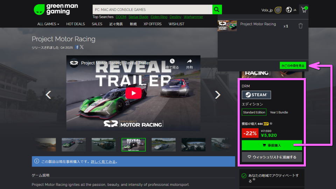Click the activation region help icon
The width and height of the screenshot is (336, 189).
pyautogui.click(x=254, y=179)
